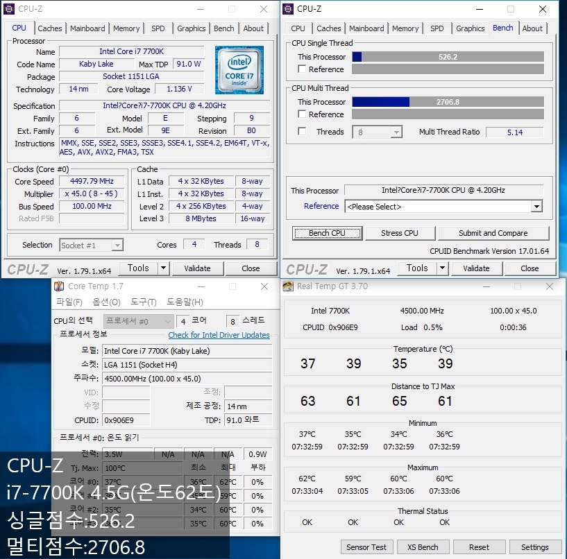The width and height of the screenshot is (567, 559).
Task: Click Check for Intel Driver Updates link
Action: pos(219,335)
